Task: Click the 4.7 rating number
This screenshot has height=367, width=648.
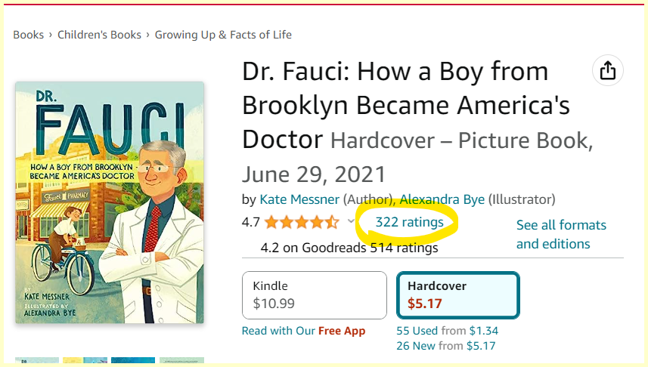Action: 251,222
